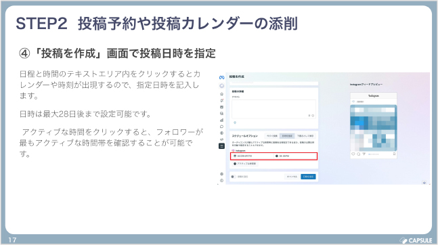Click the hashtag icon inside the text box
This screenshot has height=245, width=438.
pos(309,115)
